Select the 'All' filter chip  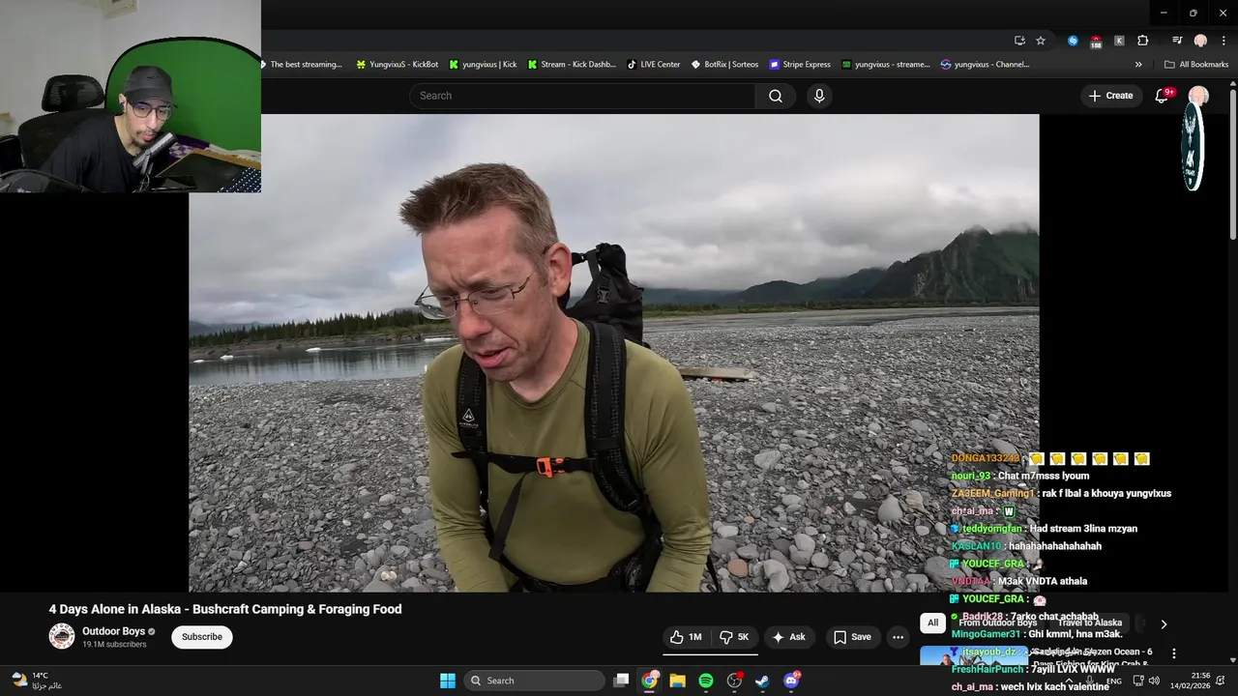pos(932,623)
